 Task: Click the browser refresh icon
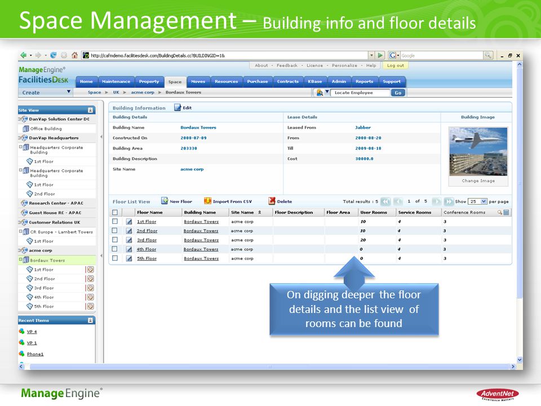(x=53, y=55)
